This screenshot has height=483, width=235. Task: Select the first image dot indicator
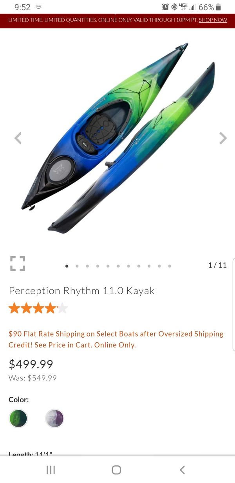(x=67, y=266)
